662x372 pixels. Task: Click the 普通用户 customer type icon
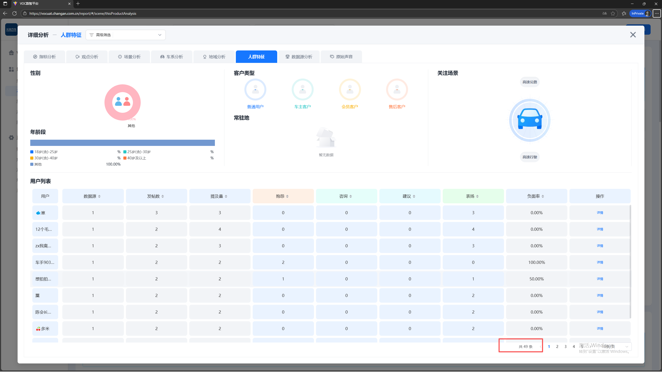point(255,90)
